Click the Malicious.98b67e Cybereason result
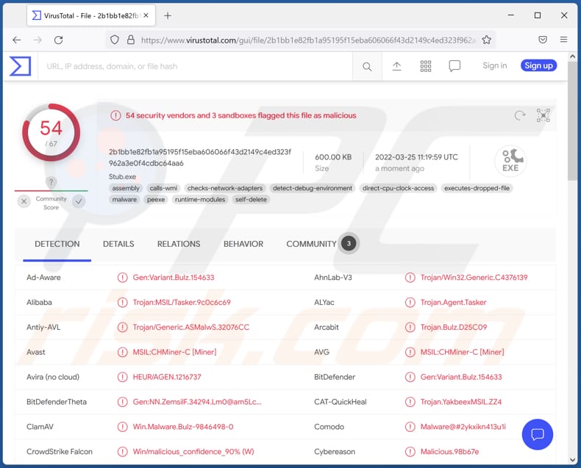581x468 pixels. pyautogui.click(x=449, y=451)
